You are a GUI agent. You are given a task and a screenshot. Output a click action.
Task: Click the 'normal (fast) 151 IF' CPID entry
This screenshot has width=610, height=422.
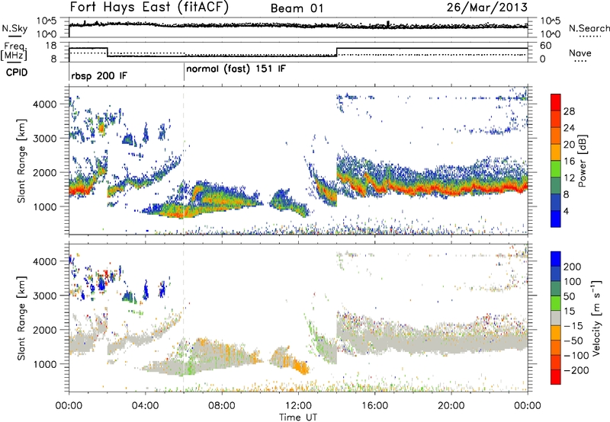click(x=236, y=69)
